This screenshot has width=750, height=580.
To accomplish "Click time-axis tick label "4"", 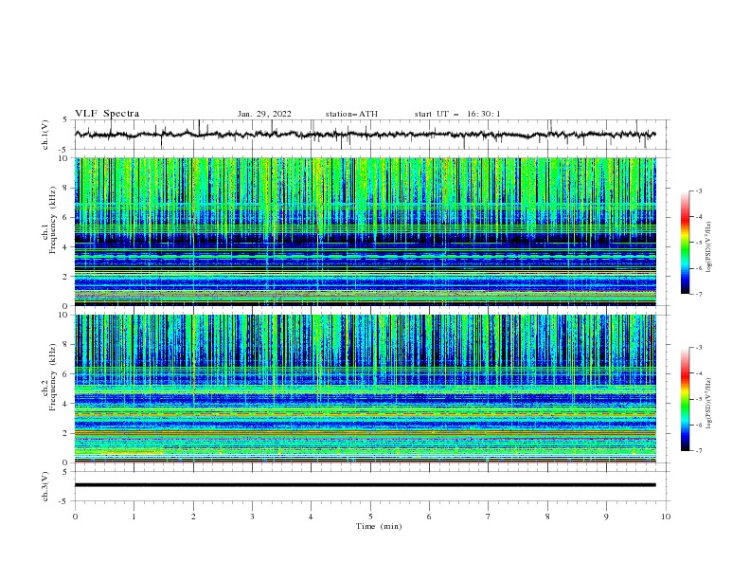I will click(312, 517).
